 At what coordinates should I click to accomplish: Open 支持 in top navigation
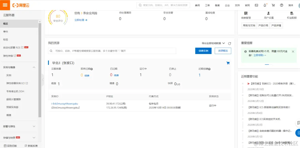point(237,5)
